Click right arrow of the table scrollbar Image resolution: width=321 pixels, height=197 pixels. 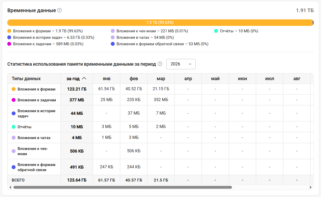pyautogui.click(x=311, y=187)
